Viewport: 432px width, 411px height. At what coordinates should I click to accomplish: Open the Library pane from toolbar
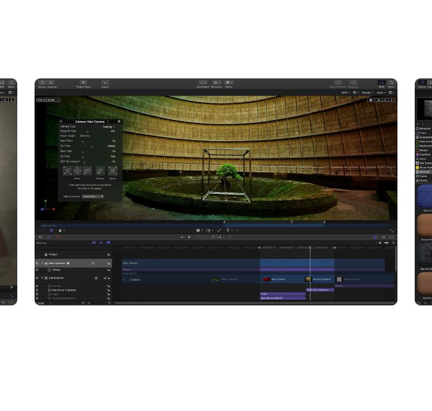tap(42, 84)
